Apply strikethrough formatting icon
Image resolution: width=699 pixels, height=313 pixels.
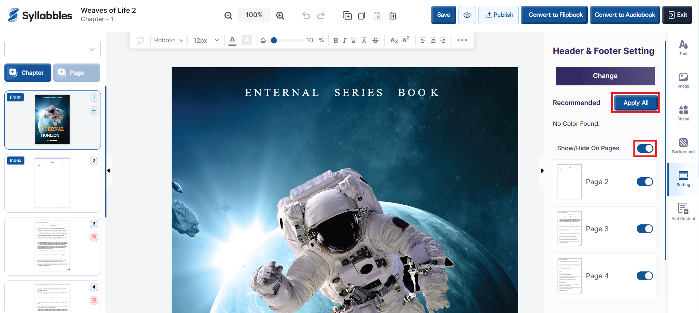(375, 40)
